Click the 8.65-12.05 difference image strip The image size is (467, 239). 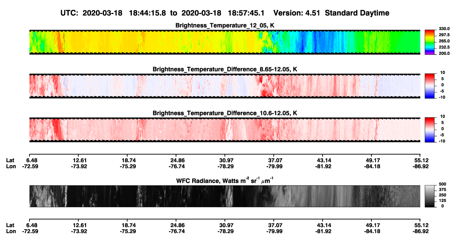click(225, 86)
